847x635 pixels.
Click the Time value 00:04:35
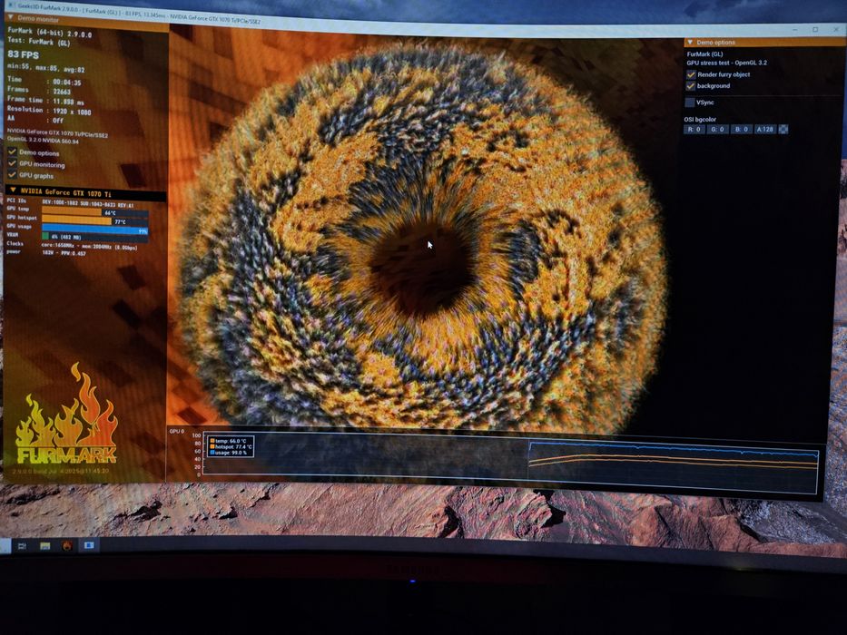[x=67, y=83]
